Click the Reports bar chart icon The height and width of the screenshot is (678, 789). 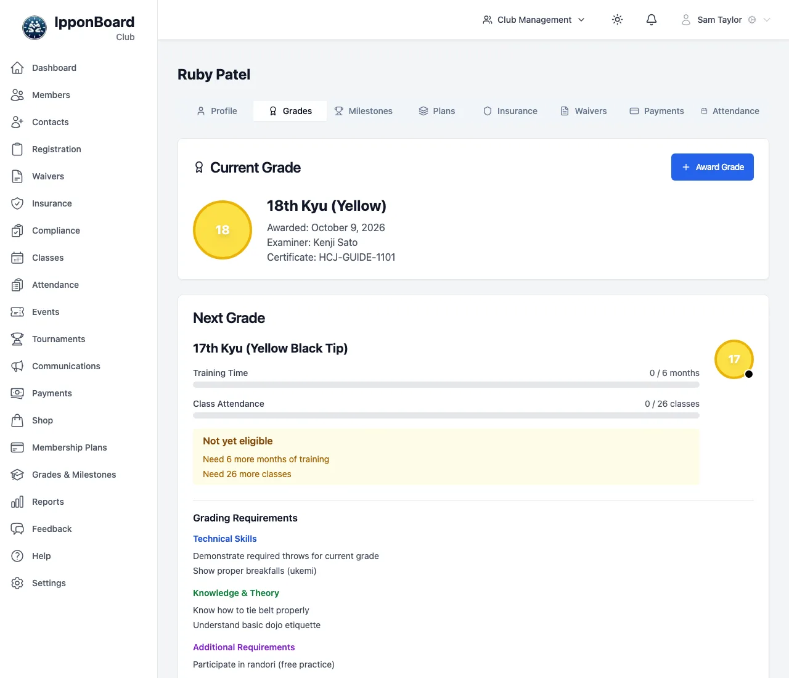pos(17,502)
